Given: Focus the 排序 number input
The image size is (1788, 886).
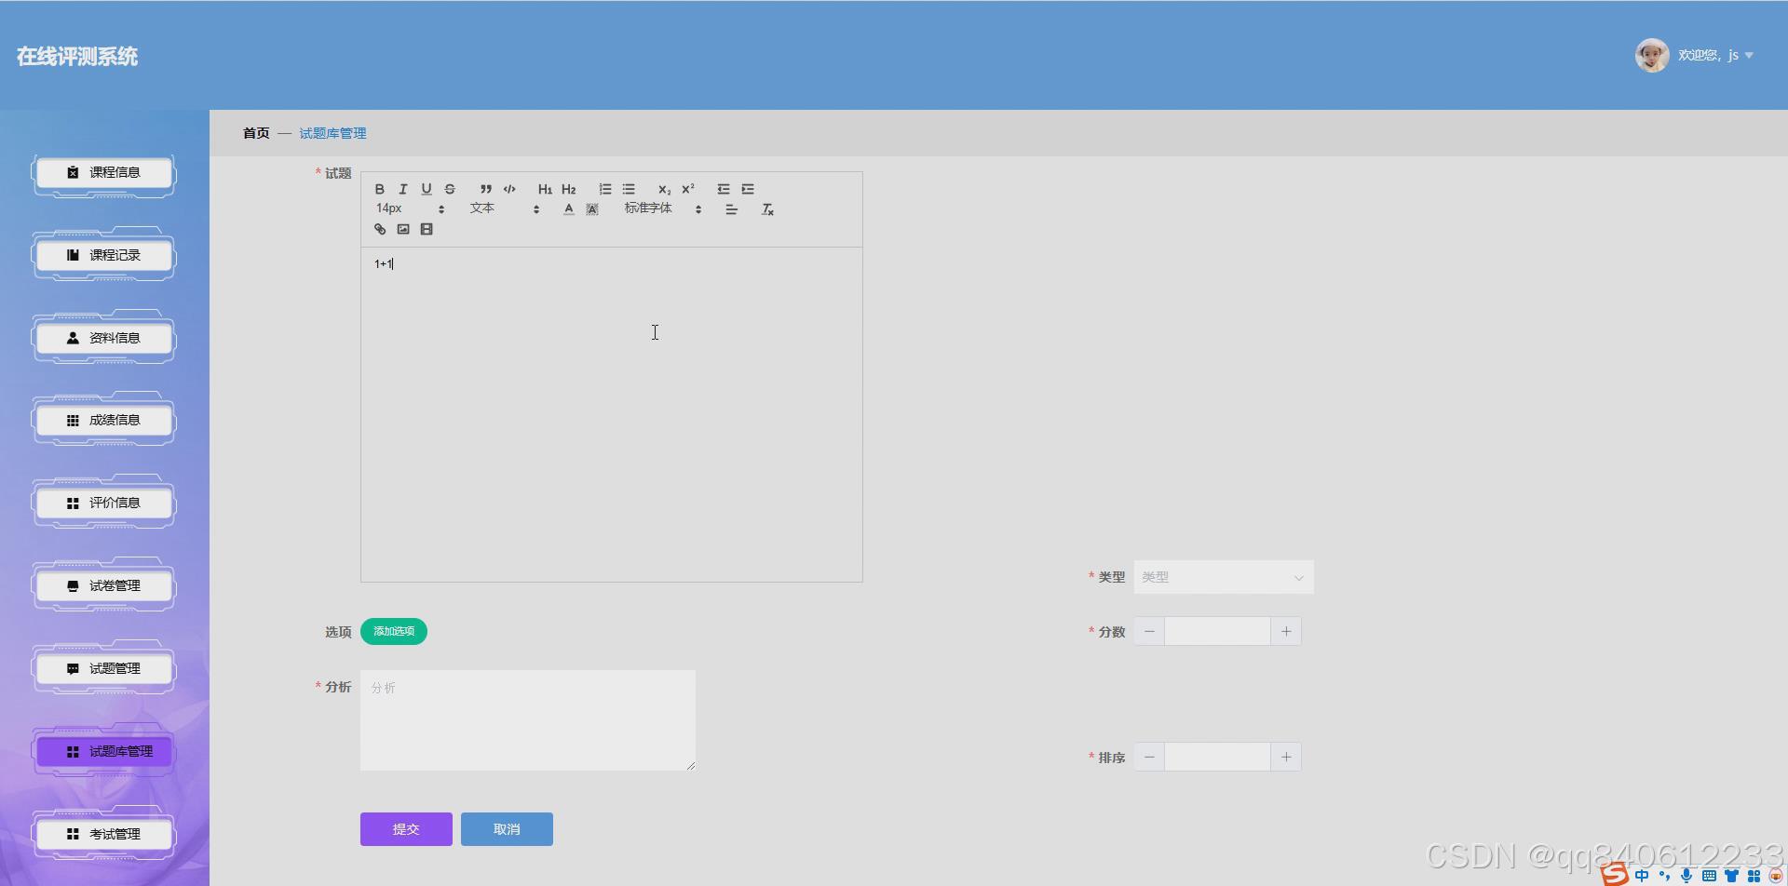Looking at the screenshot, I should point(1217,757).
